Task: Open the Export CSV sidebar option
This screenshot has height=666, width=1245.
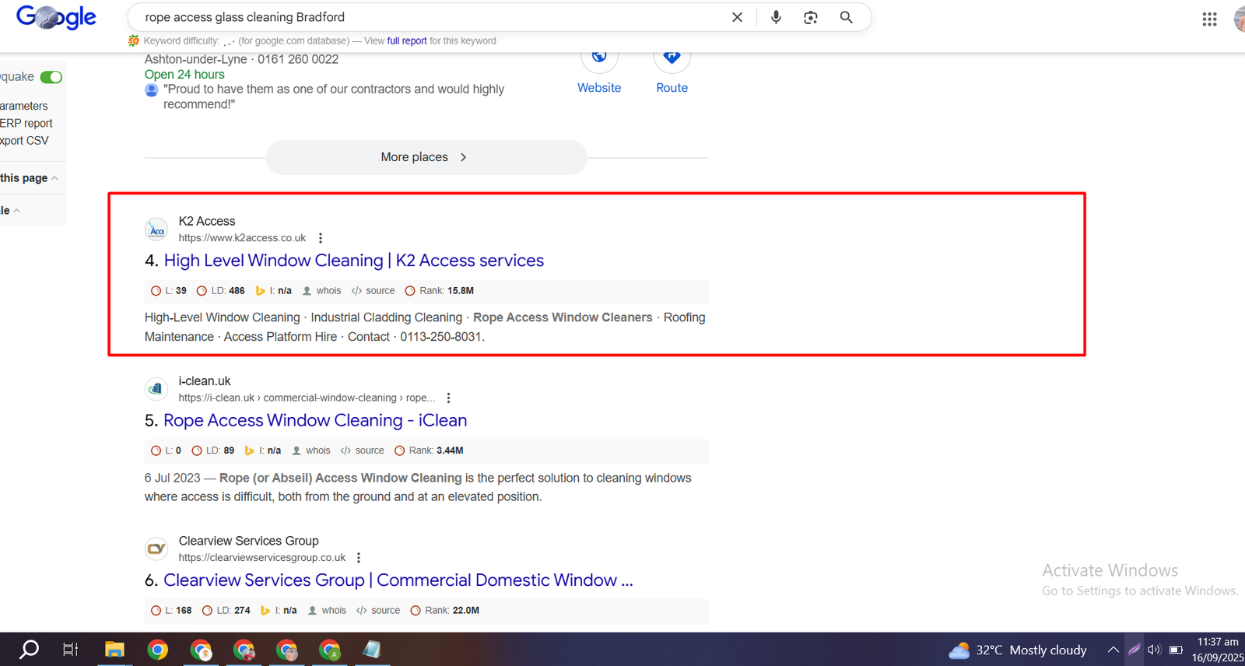Action: (24, 141)
